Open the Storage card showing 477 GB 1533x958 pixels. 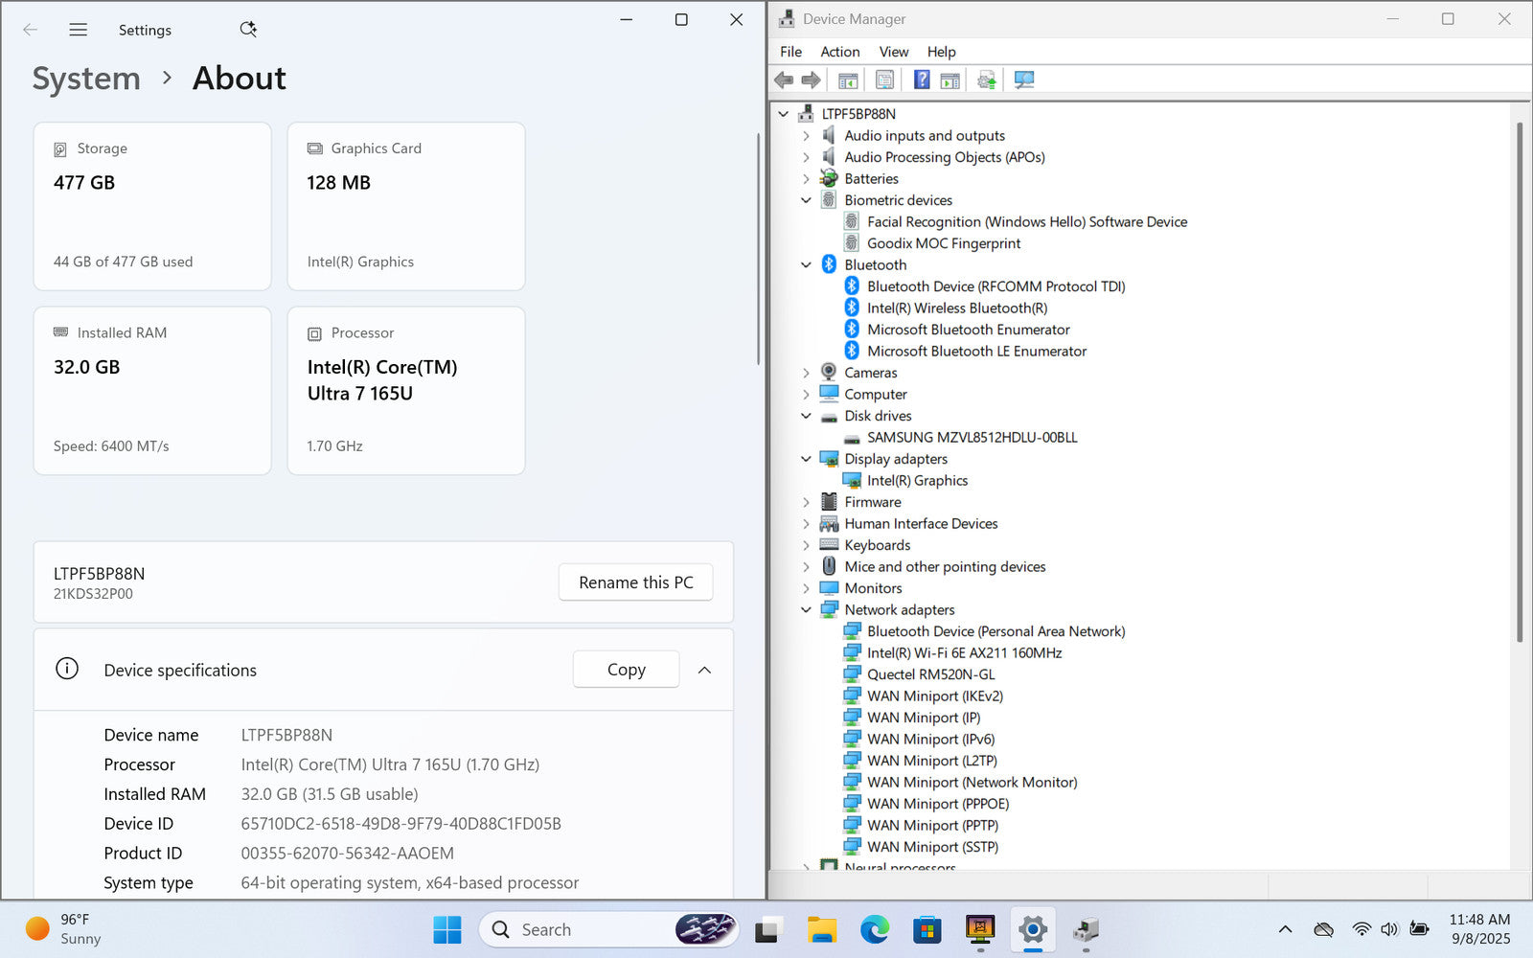(x=152, y=206)
